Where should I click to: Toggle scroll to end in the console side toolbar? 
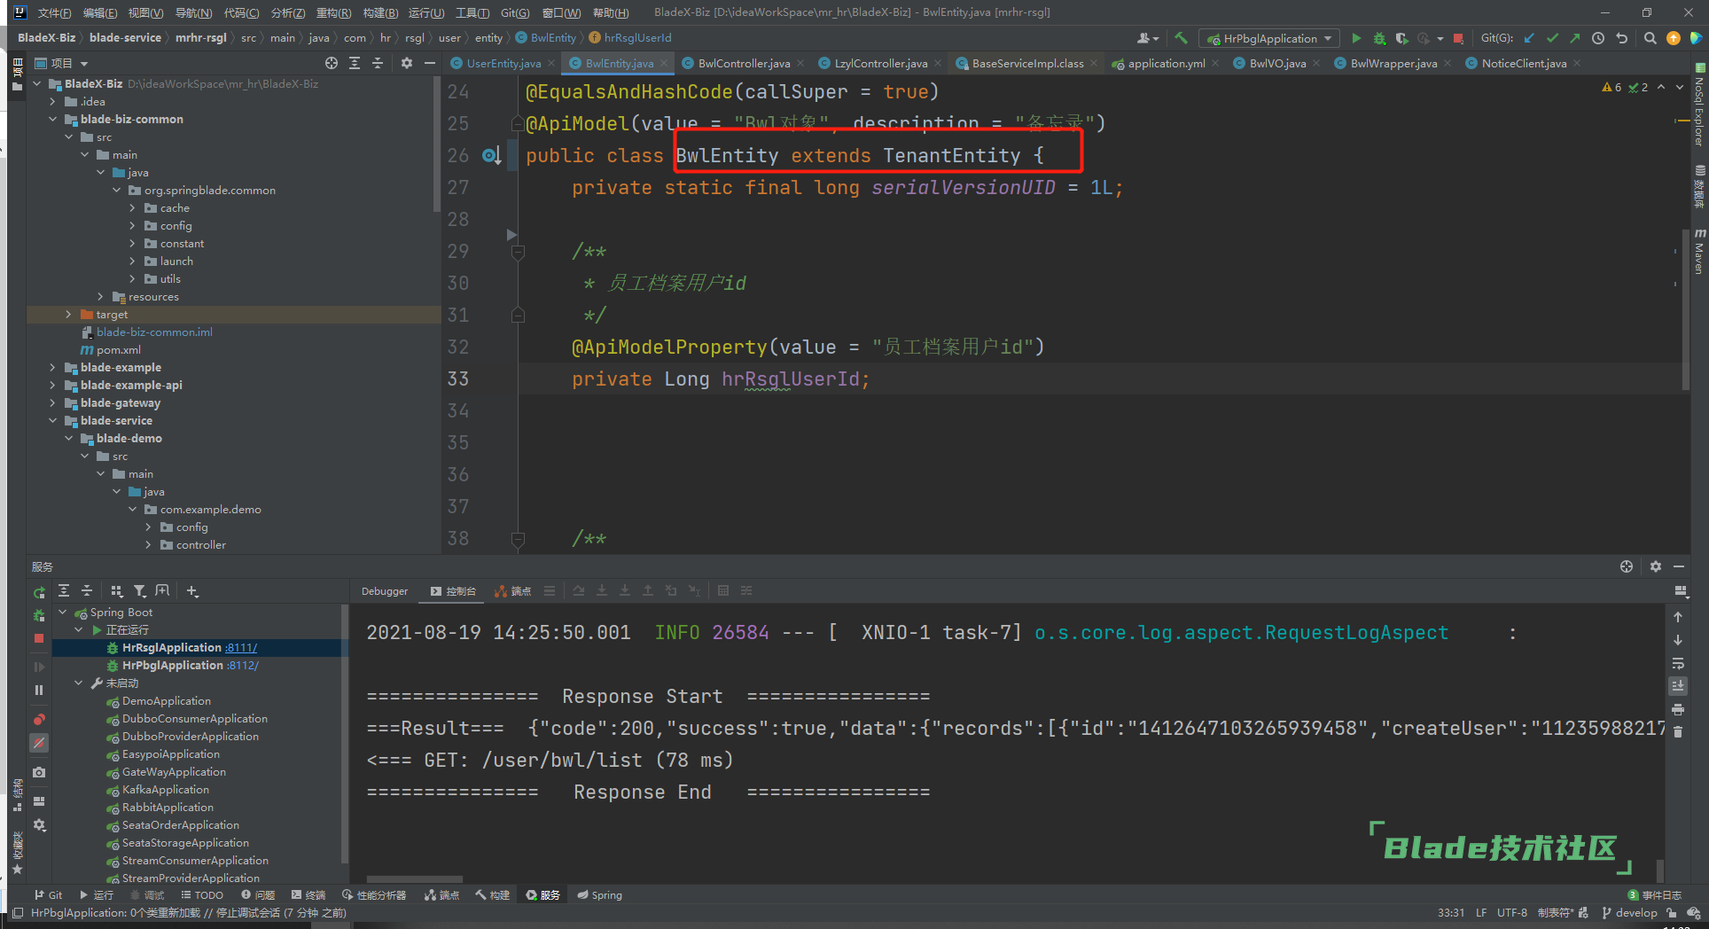coord(1678,686)
